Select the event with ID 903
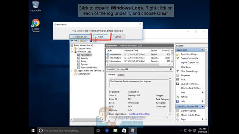This screenshot has width=239, height=134. (x=138, y=54)
